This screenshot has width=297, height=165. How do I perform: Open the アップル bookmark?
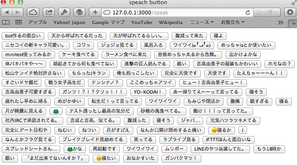[x=38, y=23]
